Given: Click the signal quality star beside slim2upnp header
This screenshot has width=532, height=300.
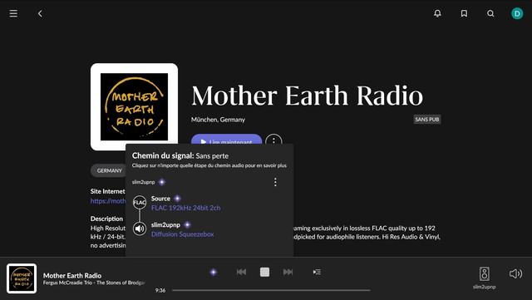Looking at the screenshot, I should point(162,182).
